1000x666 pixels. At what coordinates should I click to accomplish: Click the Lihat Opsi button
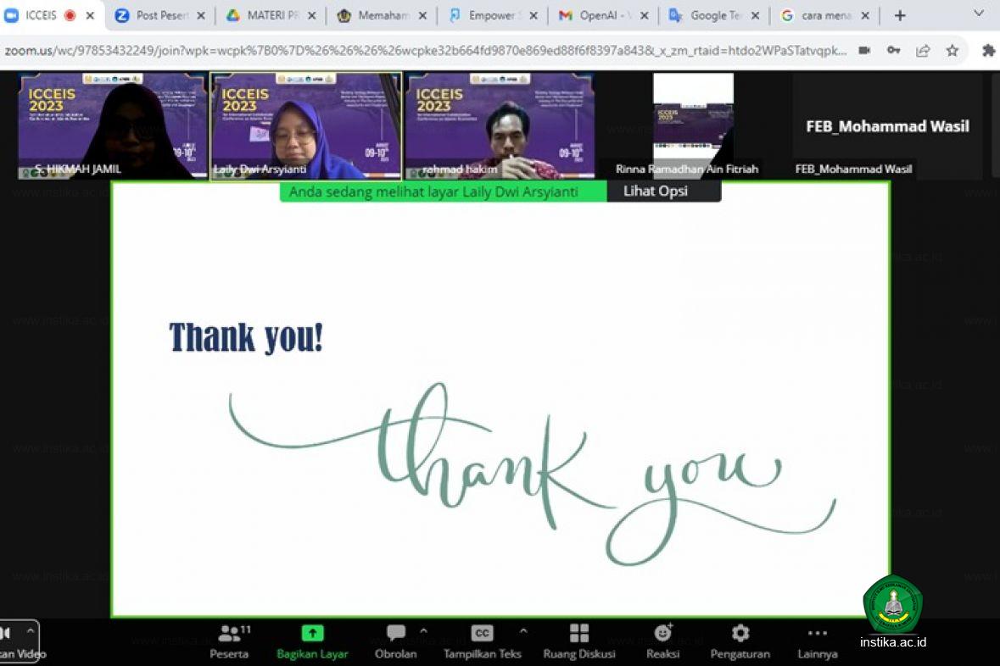click(656, 191)
